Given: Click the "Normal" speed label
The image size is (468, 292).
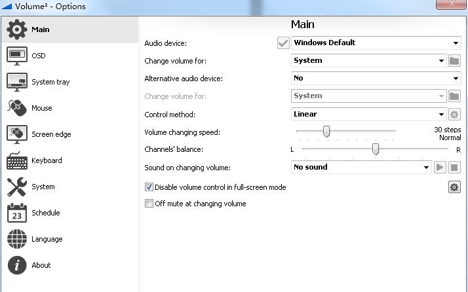Looking at the screenshot, I should (450, 137).
